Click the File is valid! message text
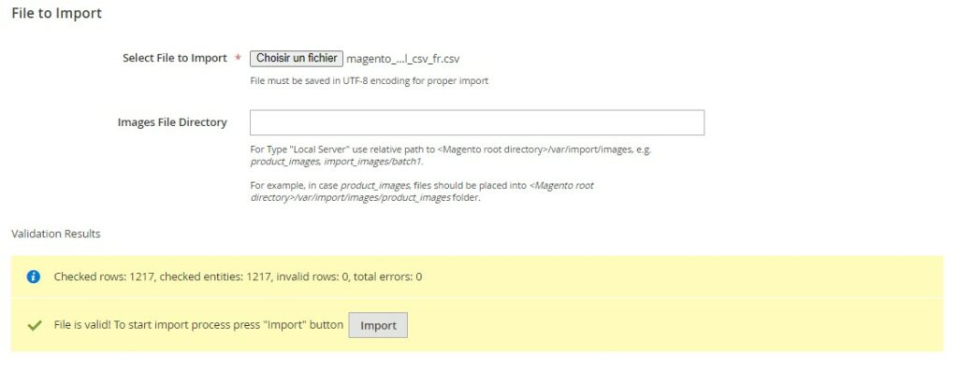The width and height of the screenshot is (958, 368). coord(198,325)
